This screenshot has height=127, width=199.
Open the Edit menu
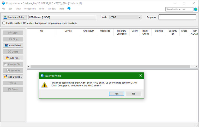[x=10, y=9]
